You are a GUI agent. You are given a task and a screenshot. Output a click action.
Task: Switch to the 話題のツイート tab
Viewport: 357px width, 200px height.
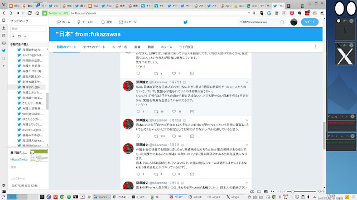(x=66, y=47)
